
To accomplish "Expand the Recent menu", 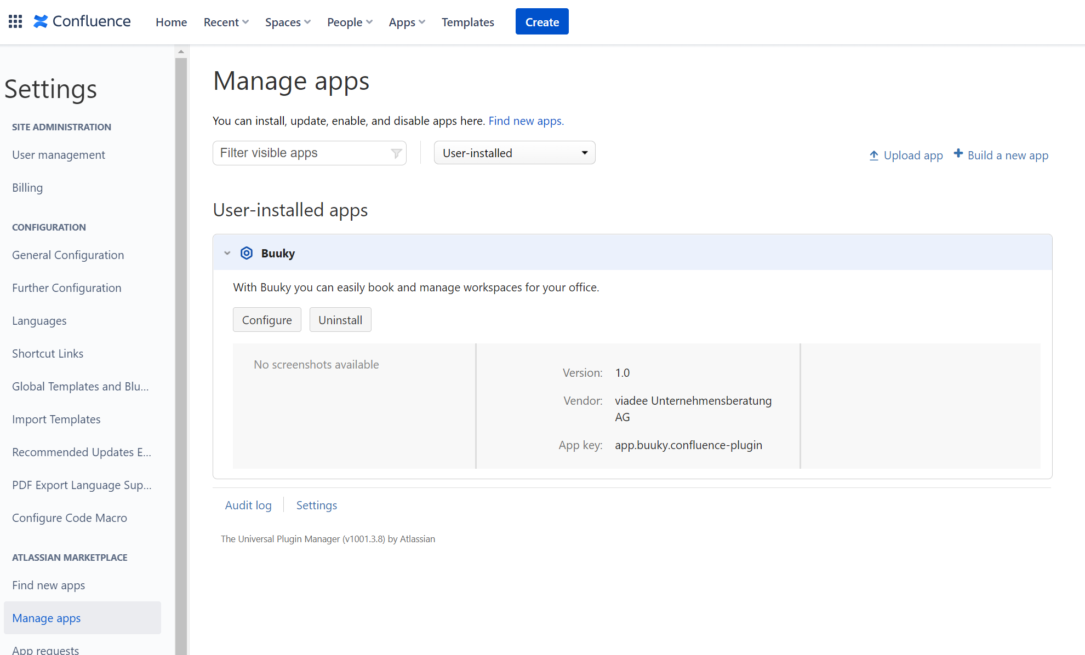I will click(x=226, y=22).
